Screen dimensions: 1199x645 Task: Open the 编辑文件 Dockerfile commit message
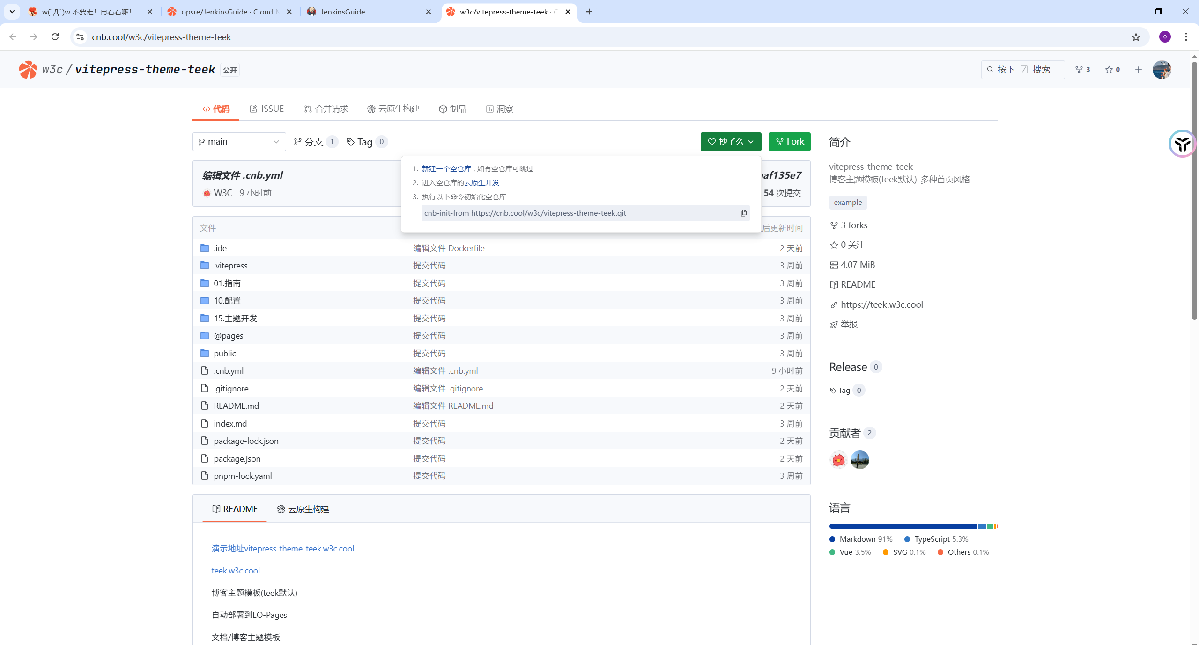pyautogui.click(x=449, y=248)
